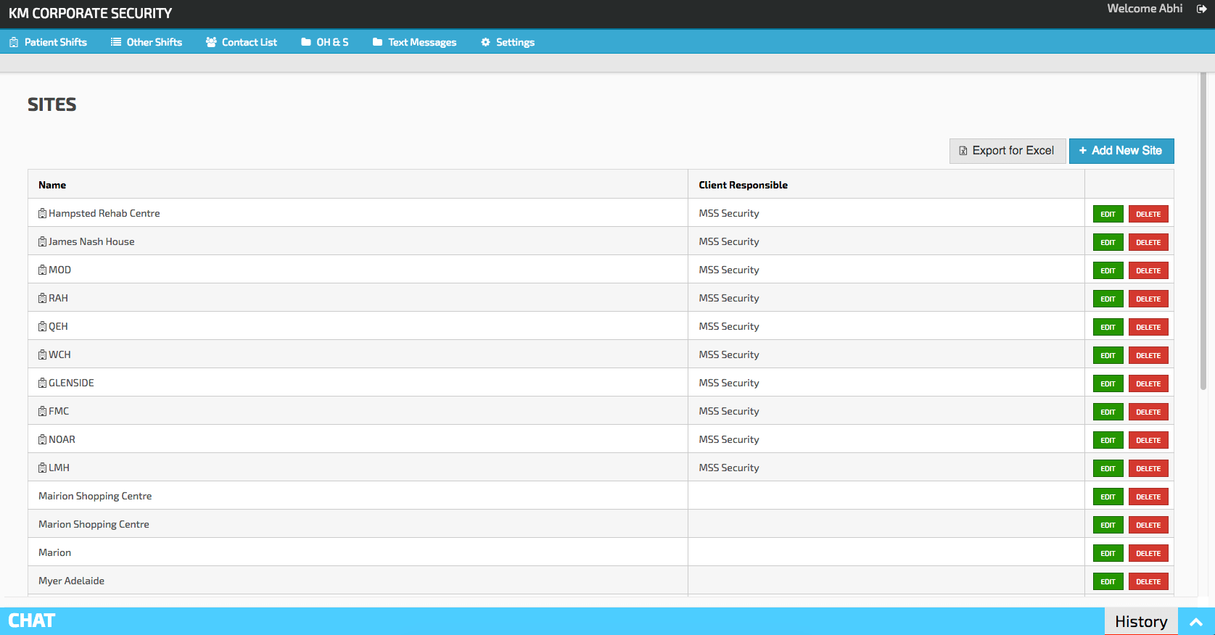The width and height of the screenshot is (1215, 635).
Task: Click the clipboard icon beside NOAR
Action: [42, 439]
